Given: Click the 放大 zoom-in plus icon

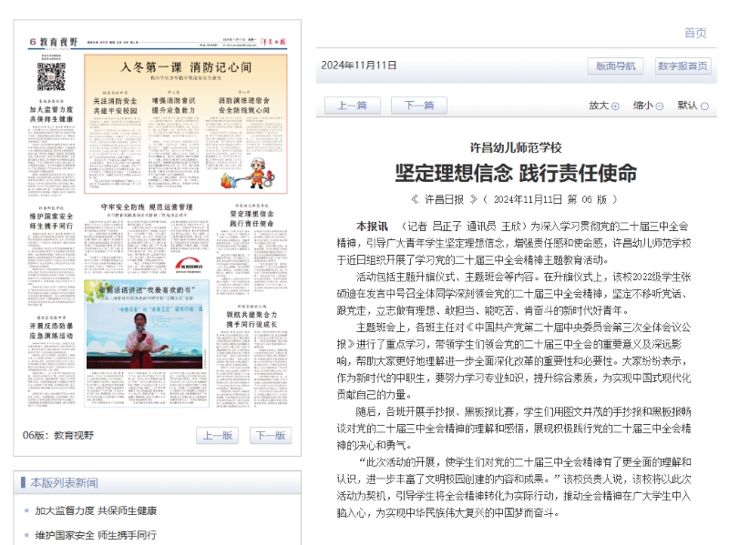Looking at the screenshot, I should click(615, 106).
